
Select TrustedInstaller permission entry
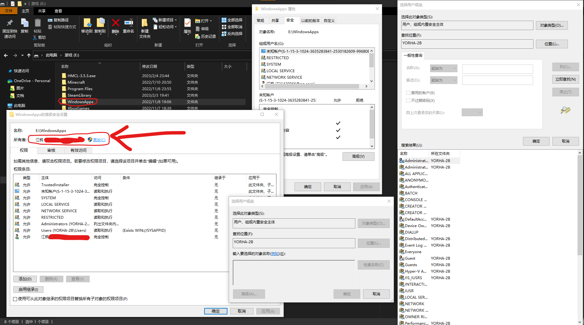point(144,185)
